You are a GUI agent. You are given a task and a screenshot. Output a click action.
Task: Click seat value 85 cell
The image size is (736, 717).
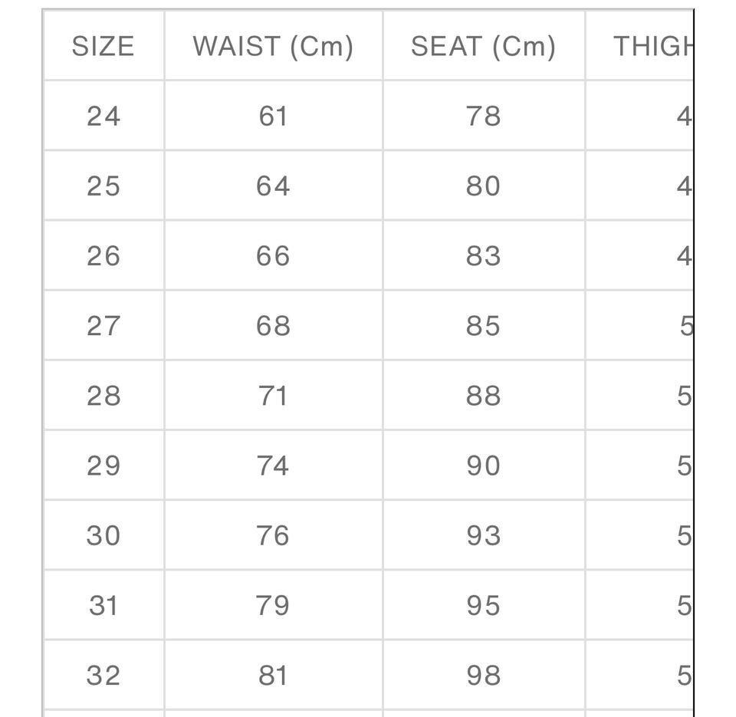coord(483,326)
